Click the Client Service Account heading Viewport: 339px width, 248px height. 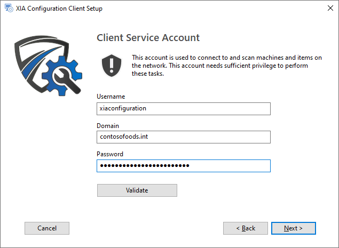[x=148, y=37]
